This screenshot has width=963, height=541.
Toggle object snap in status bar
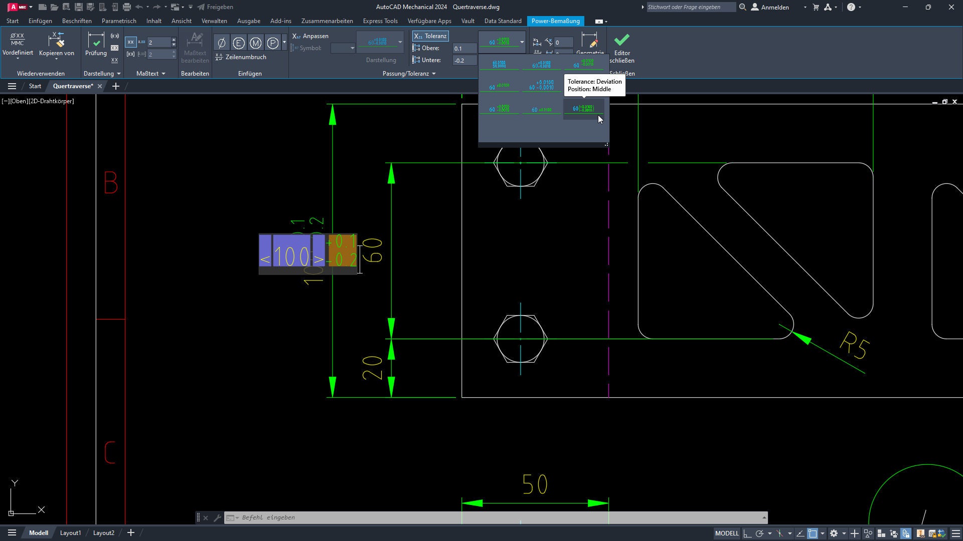pyautogui.click(x=813, y=533)
